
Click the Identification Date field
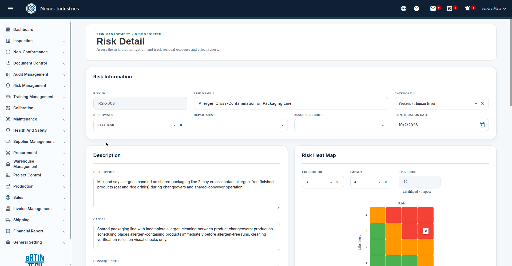442,125
